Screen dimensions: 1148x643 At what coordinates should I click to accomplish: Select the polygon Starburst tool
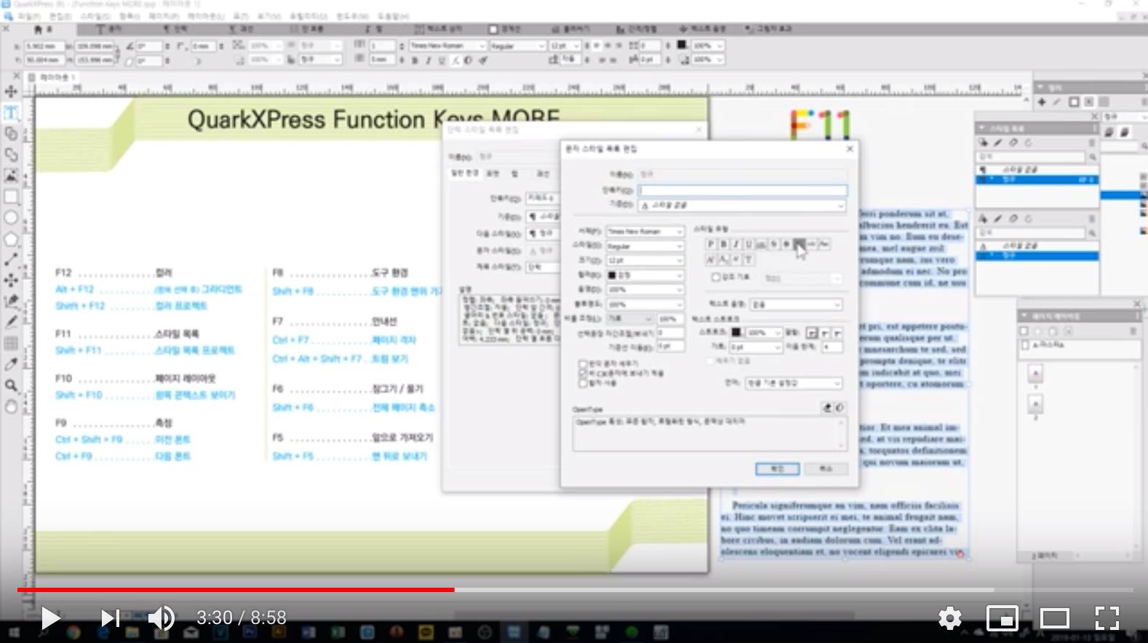[x=11, y=239]
